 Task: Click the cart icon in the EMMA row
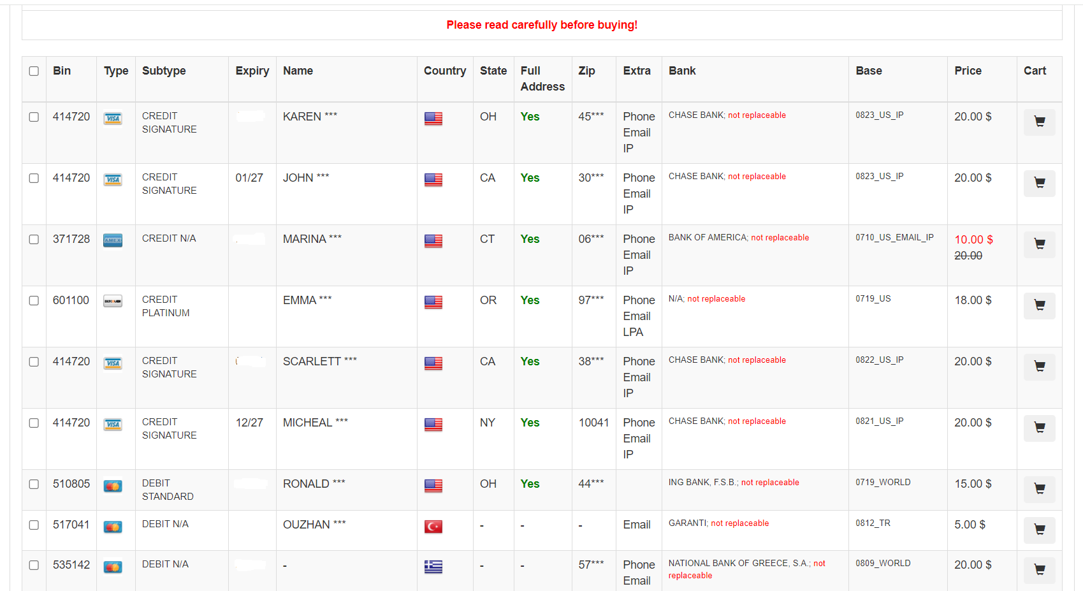(x=1039, y=305)
